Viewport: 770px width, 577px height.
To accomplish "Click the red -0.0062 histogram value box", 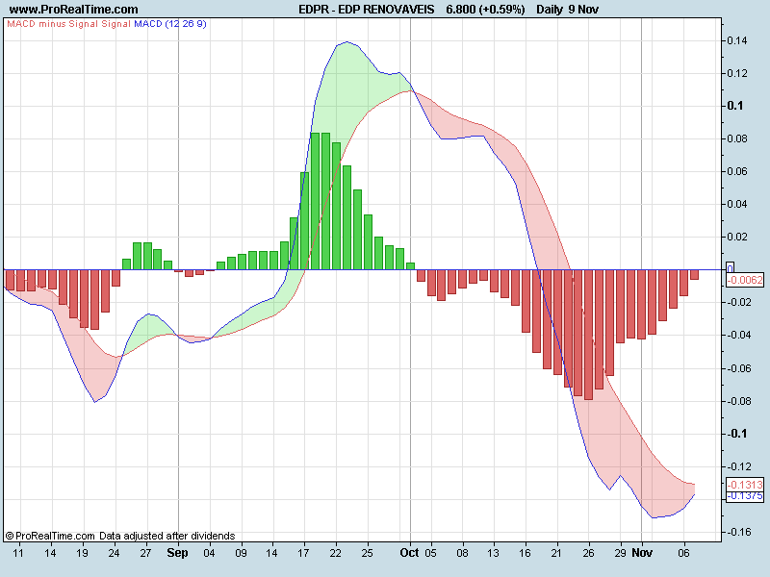I will pos(745,280).
